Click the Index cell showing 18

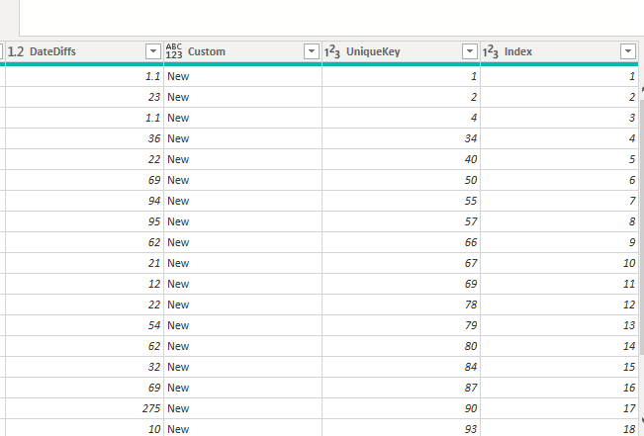559,428
